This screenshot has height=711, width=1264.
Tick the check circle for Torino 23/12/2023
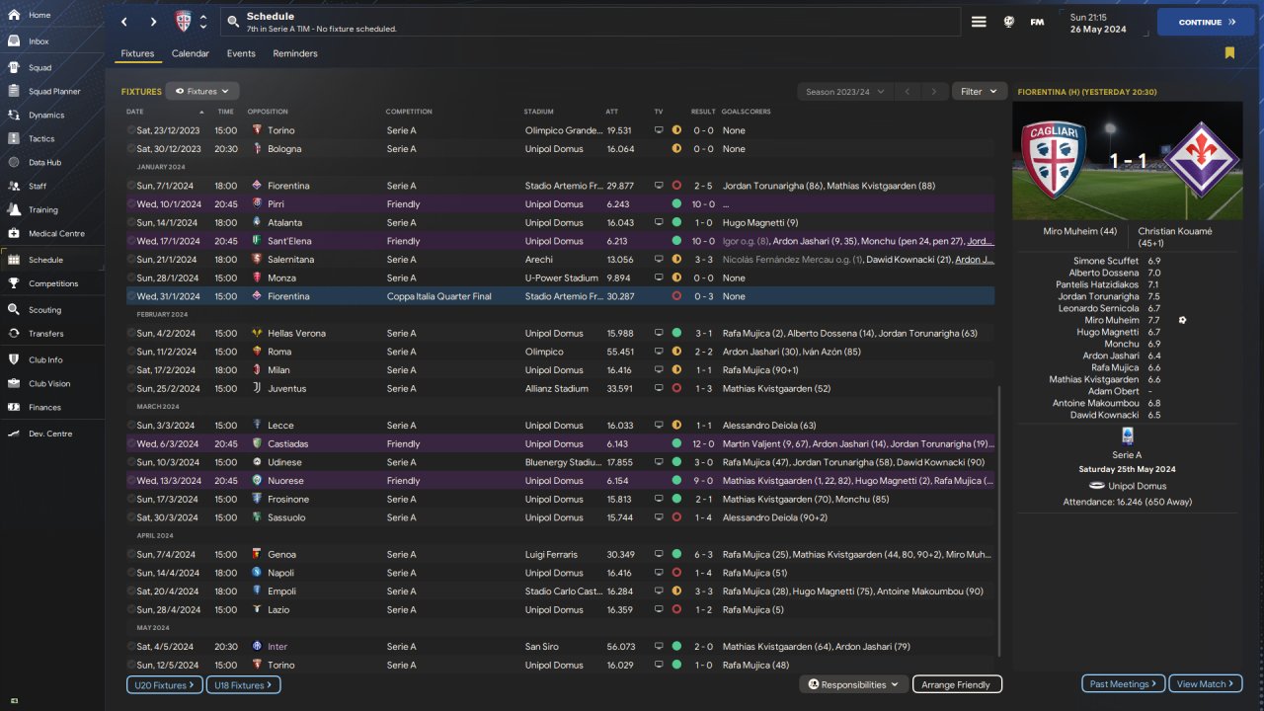coord(131,130)
